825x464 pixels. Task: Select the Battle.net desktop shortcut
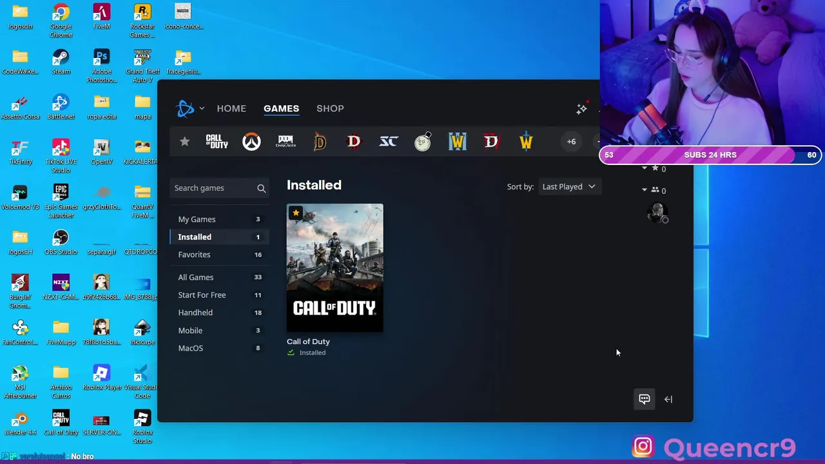(x=61, y=108)
